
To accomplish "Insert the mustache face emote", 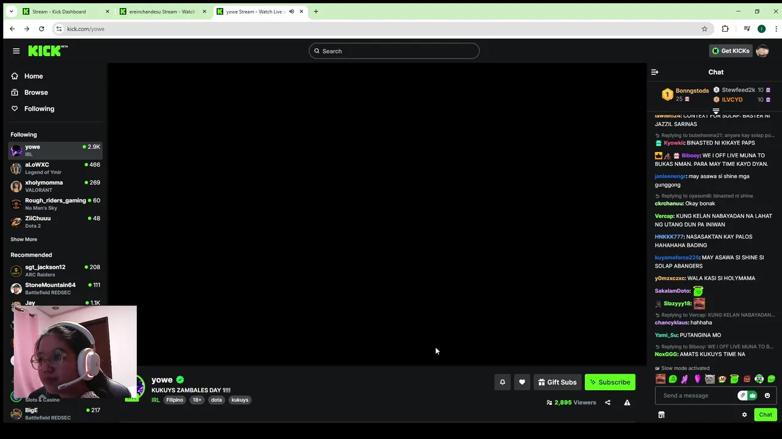I will click(660, 379).
